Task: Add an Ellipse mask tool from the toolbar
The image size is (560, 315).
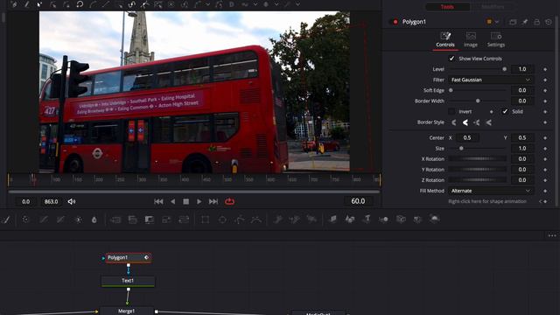Action: point(222,220)
